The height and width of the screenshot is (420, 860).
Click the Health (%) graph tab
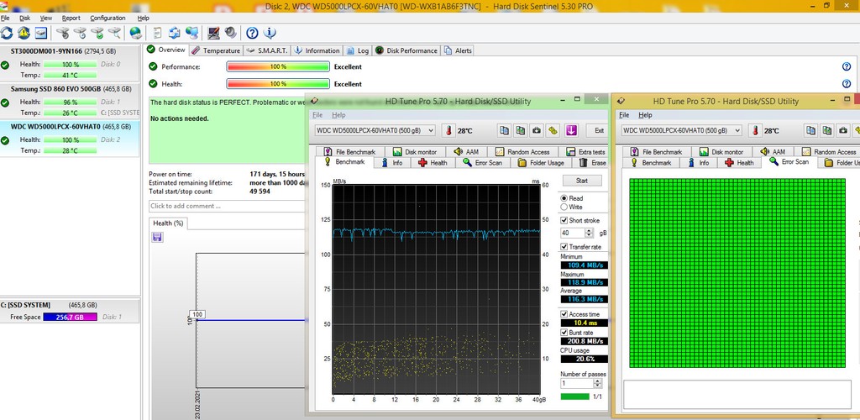(168, 223)
